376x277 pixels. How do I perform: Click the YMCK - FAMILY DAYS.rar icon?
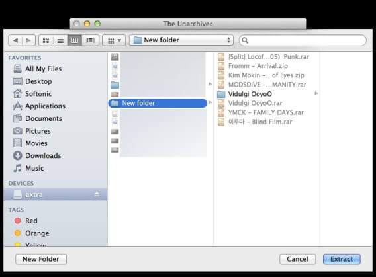pyautogui.click(x=221, y=112)
